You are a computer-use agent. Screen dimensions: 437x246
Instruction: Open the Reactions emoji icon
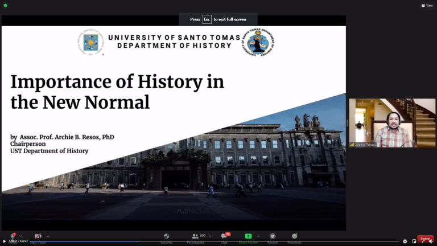tap(295, 236)
